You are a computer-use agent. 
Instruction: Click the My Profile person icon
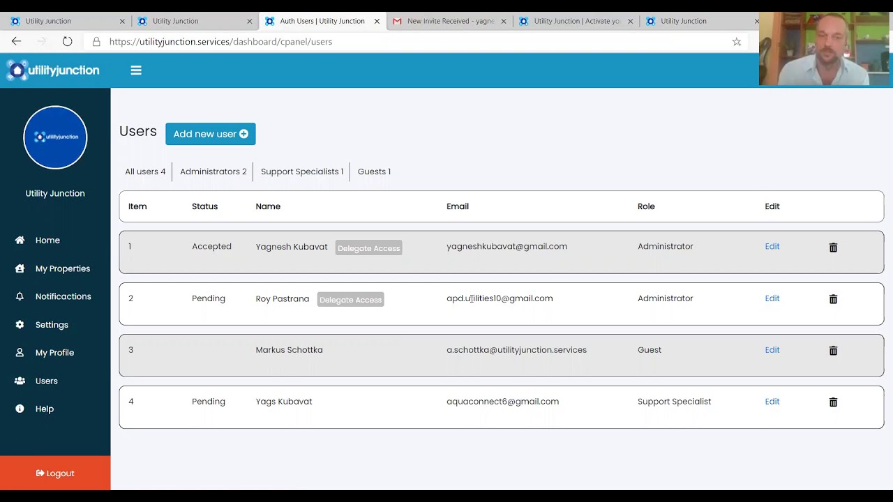tap(20, 353)
